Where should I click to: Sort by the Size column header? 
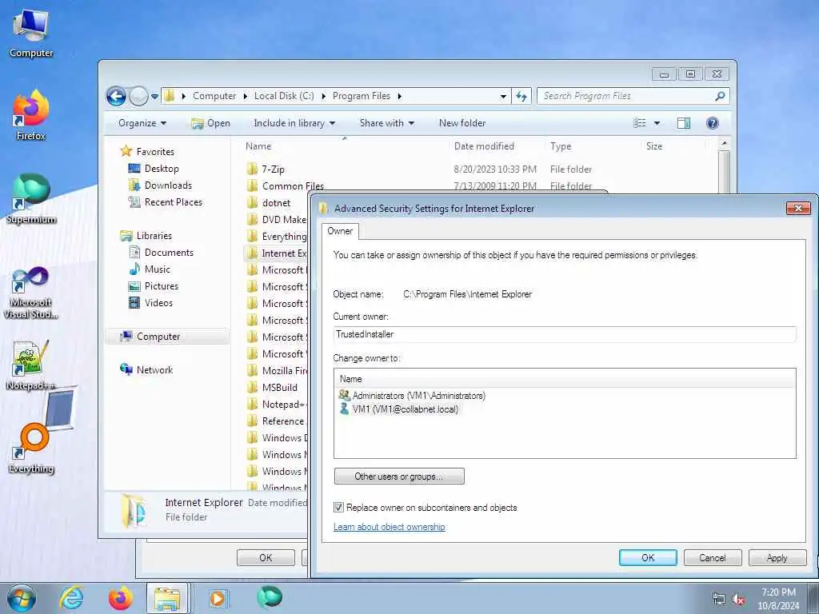coord(654,146)
